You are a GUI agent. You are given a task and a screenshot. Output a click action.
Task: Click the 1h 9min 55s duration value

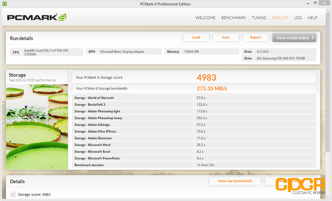pyautogui.click(x=206, y=165)
